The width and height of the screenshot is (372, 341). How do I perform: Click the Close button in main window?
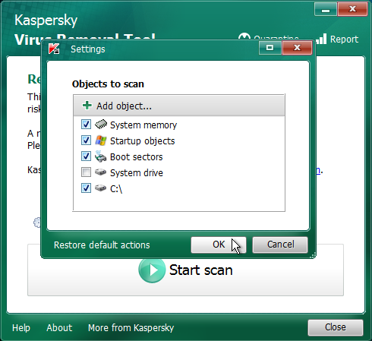point(336,327)
